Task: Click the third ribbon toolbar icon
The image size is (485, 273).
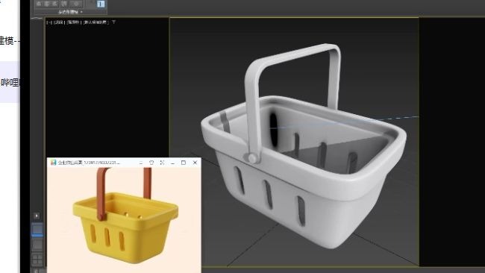Action: coord(54,4)
